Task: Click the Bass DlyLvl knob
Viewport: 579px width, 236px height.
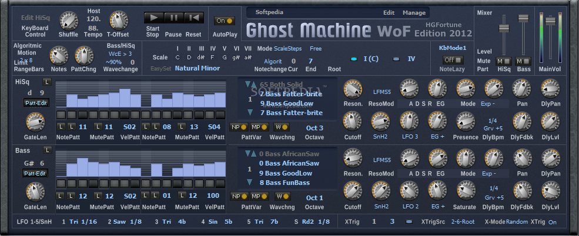Action: point(550,191)
